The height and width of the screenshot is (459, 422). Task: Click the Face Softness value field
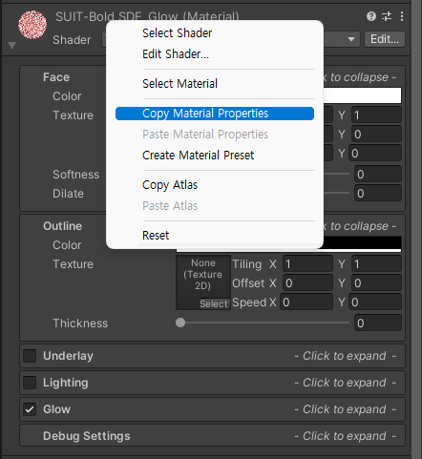pyautogui.click(x=378, y=175)
